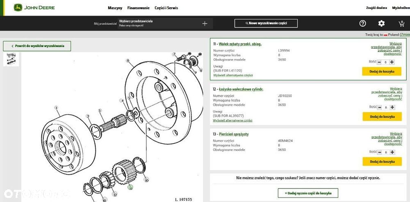This screenshot has width=410, height=202.
Task: Start Nowe wyszukiwanie części search
Action: coord(266,23)
